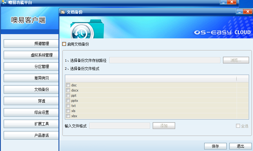Click the 退出 button

[240, 146]
